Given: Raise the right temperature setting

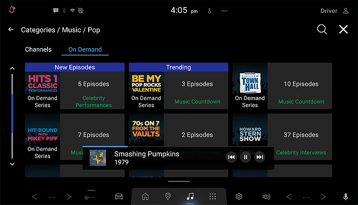Looking at the screenshot, I should click(323, 197).
